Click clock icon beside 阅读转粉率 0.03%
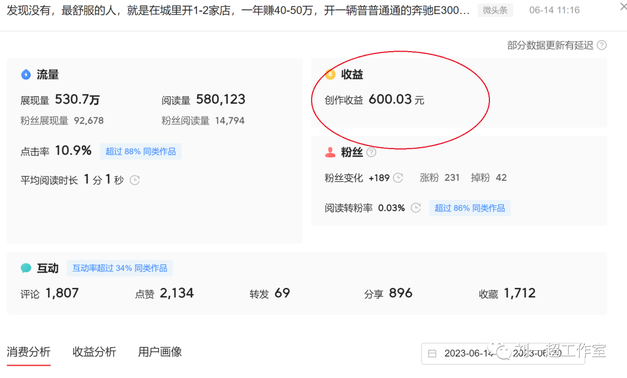627x378 pixels. tap(416, 208)
